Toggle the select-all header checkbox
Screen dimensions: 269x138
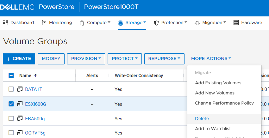tap(11, 75)
